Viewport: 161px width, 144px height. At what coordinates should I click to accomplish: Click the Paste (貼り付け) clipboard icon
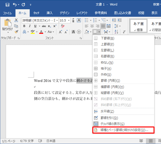coord(8,23)
